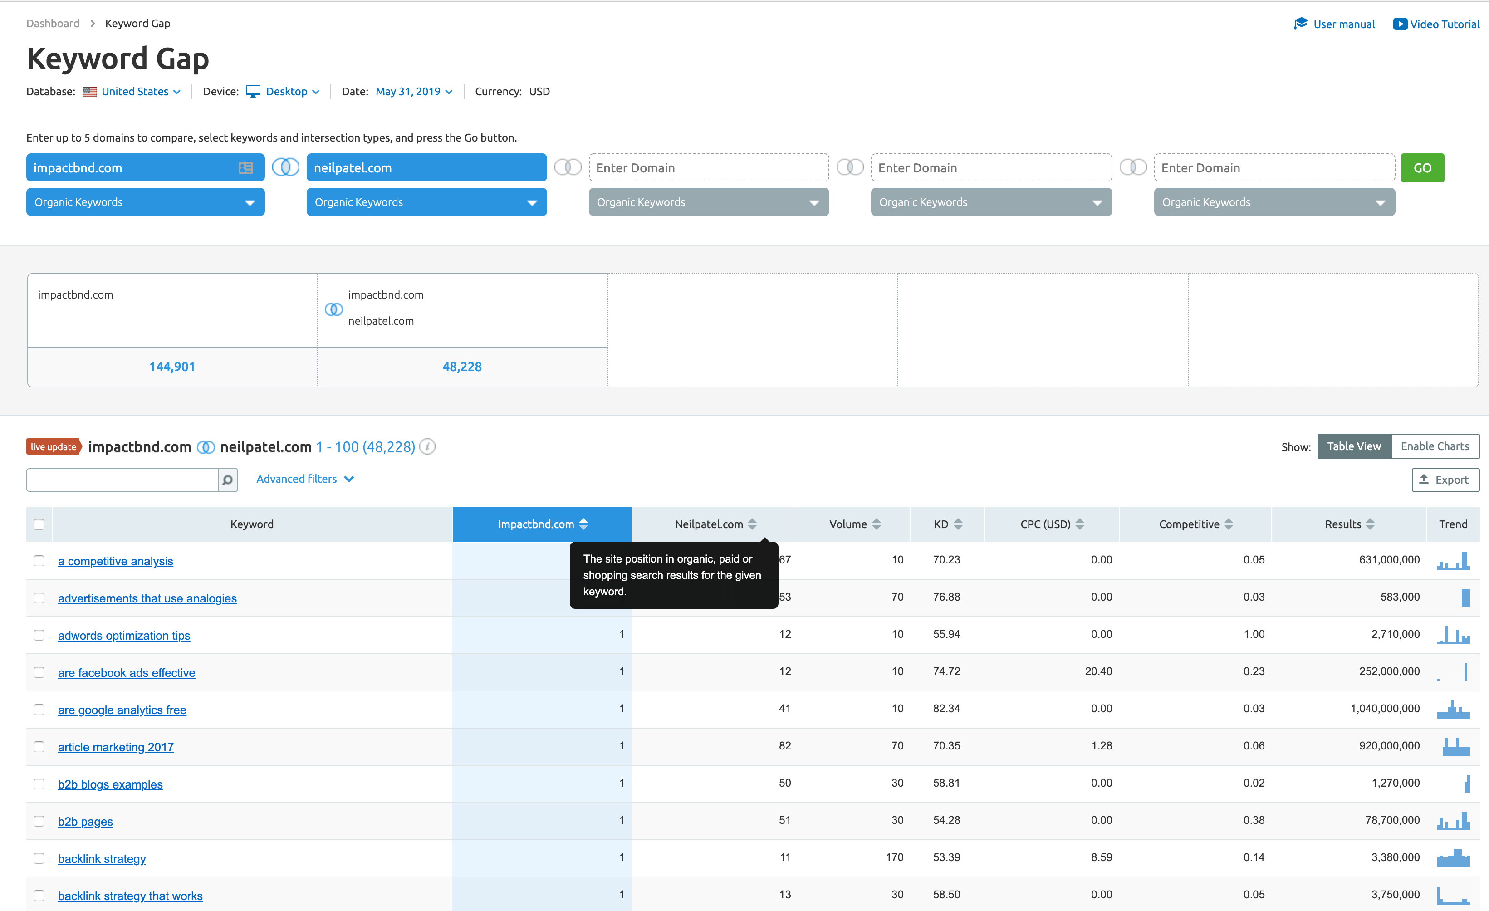Check the 'b2b pages' row checkbox

[39, 821]
